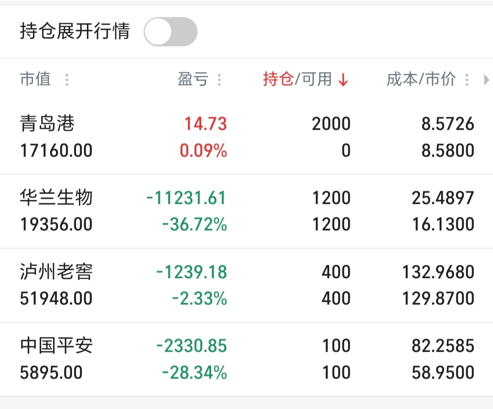Expand more columns with the right triangle
The height and width of the screenshot is (409, 493).
pyautogui.click(x=486, y=80)
